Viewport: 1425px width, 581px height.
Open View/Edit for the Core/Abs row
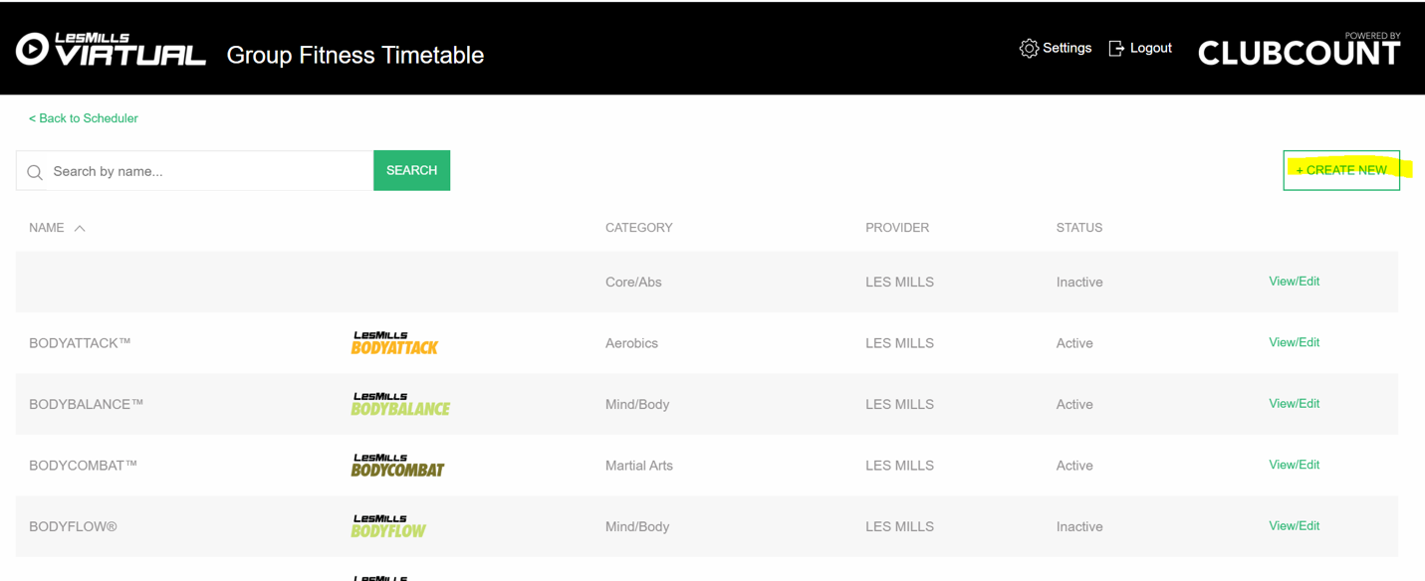tap(1294, 282)
